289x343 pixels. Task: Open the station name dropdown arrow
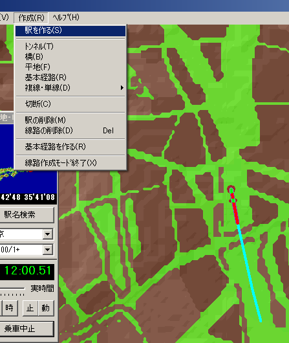point(48,234)
